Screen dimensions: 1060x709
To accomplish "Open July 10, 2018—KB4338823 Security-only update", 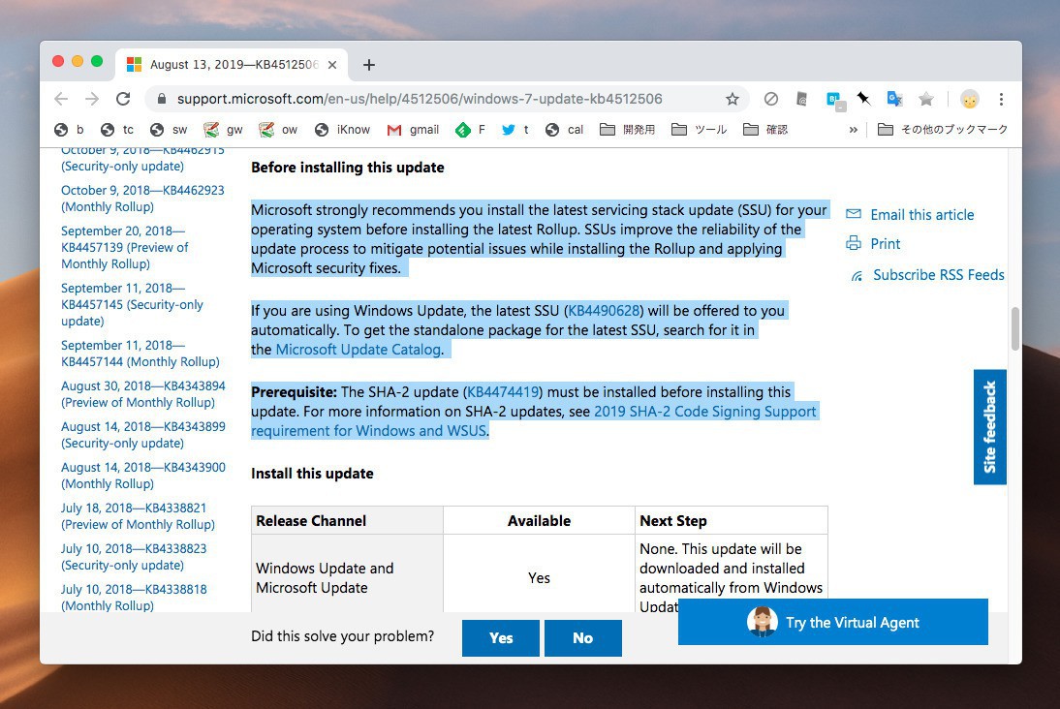I will pyautogui.click(x=134, y=556).
